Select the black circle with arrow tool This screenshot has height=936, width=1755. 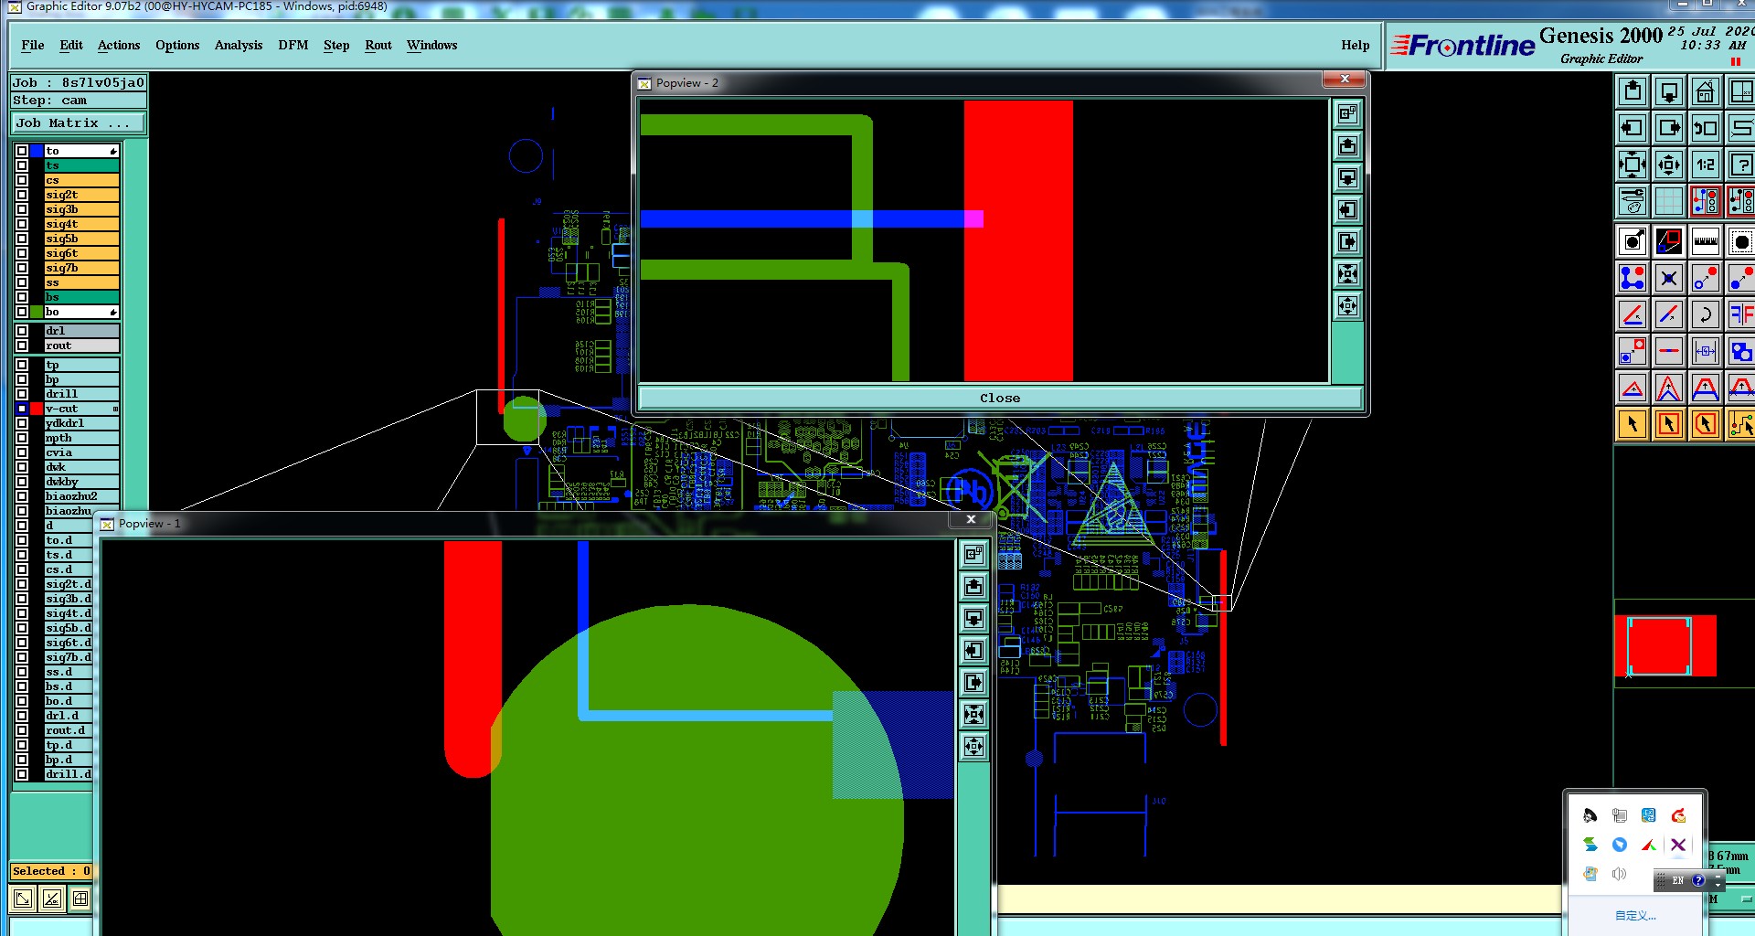[1633, 242]
